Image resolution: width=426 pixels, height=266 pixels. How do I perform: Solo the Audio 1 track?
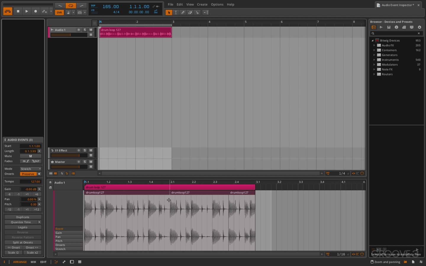click(x=85, y=30)
